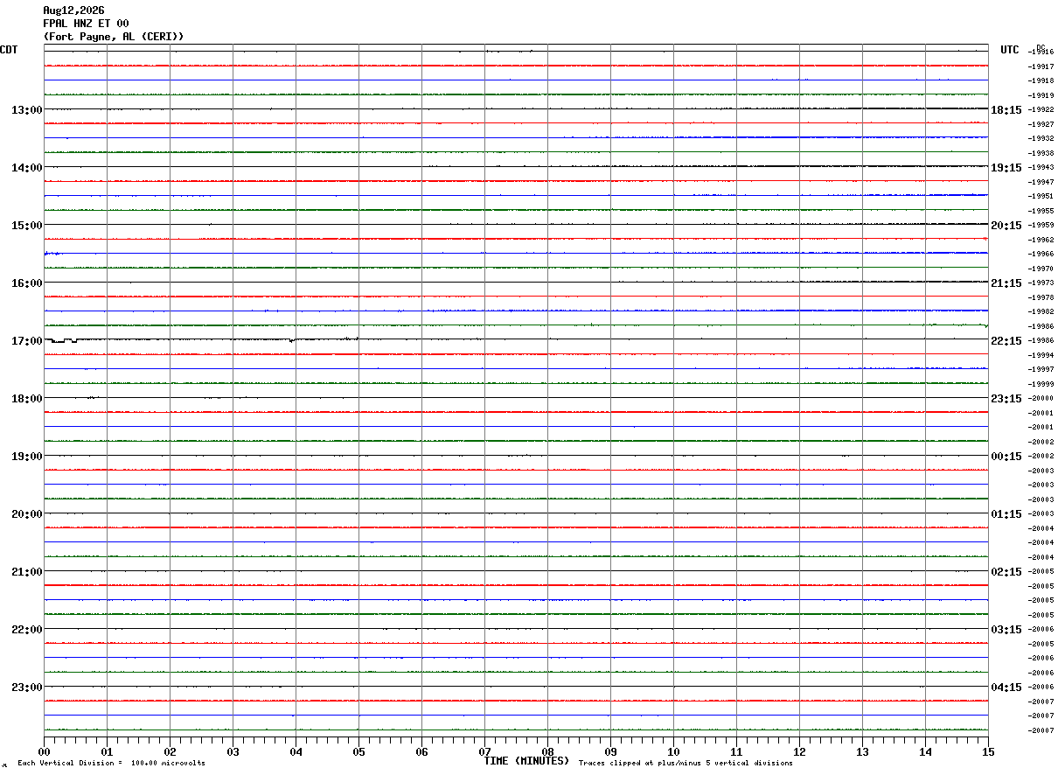The width and height of the screenshot is (1058, 775).
Task: Click the minute 00 axis tick label
Action: 44,752
